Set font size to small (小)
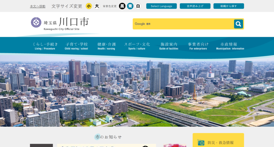Image resolution: width=274 pixels, height=147 pixels. click(89, 6)
